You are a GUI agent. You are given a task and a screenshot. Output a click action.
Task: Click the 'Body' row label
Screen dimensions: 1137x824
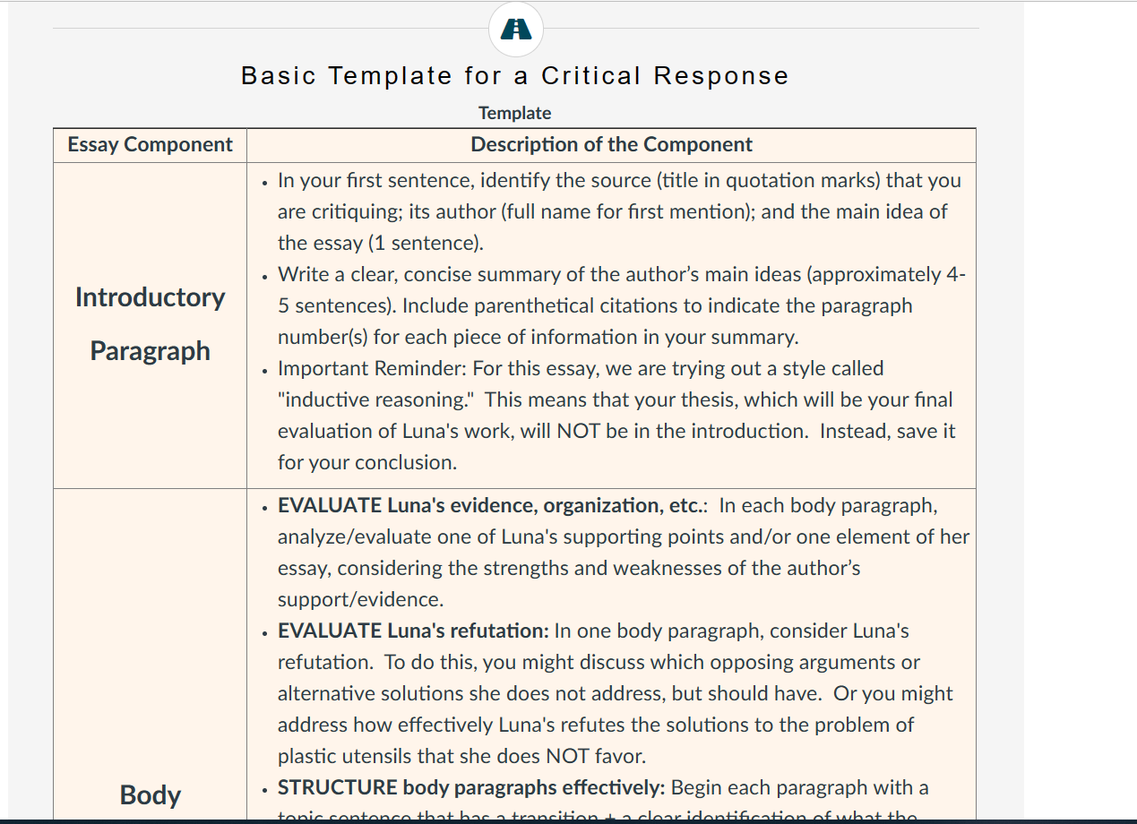point(150,795)
